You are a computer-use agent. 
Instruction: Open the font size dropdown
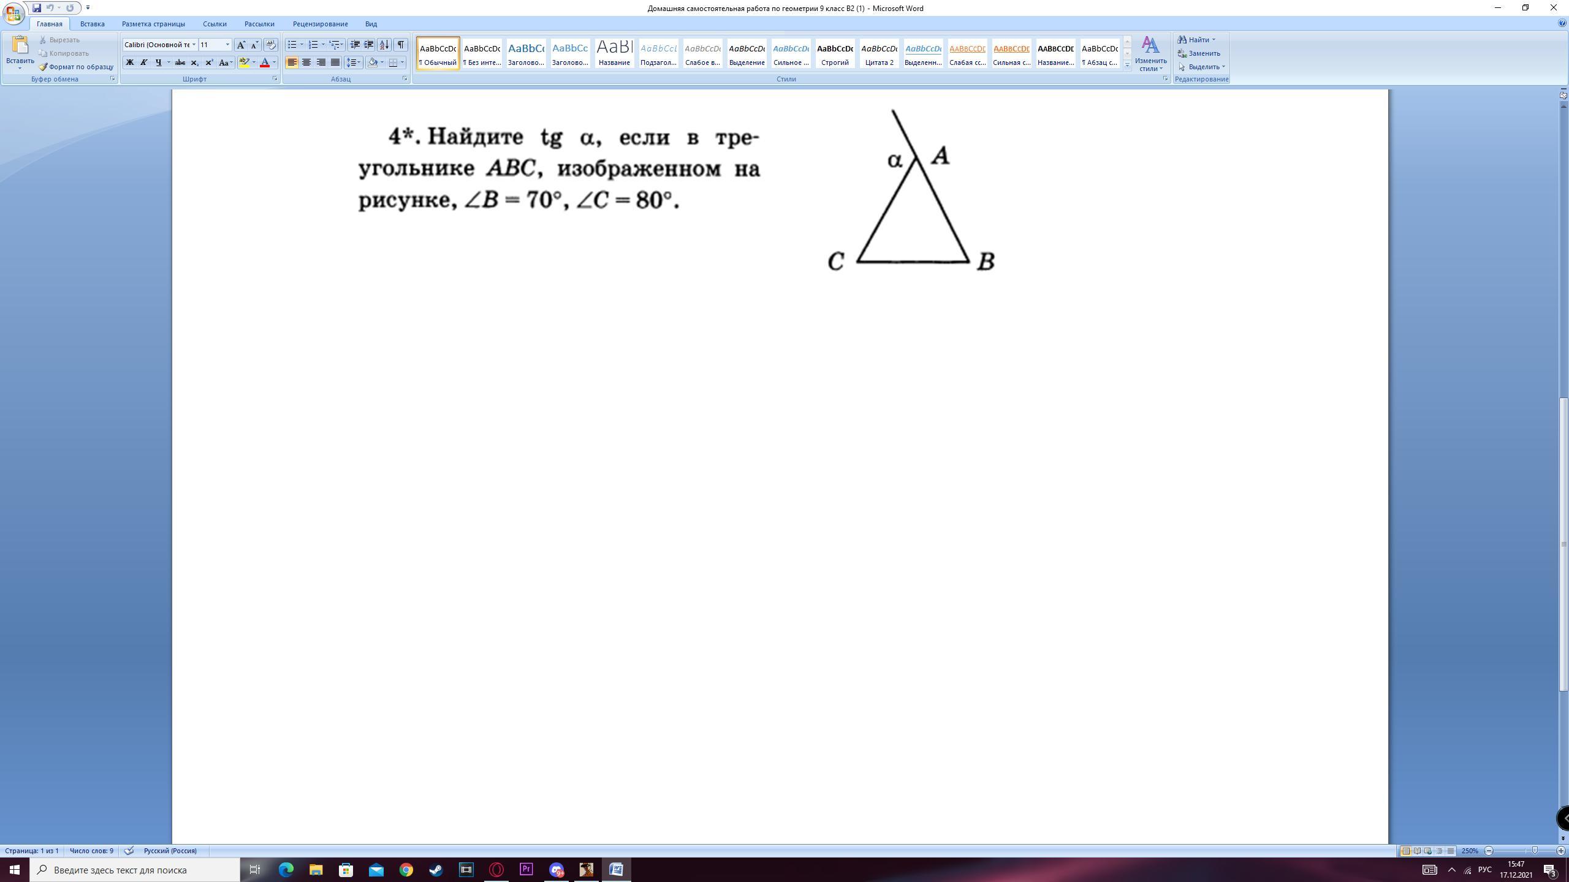(227, 45)
